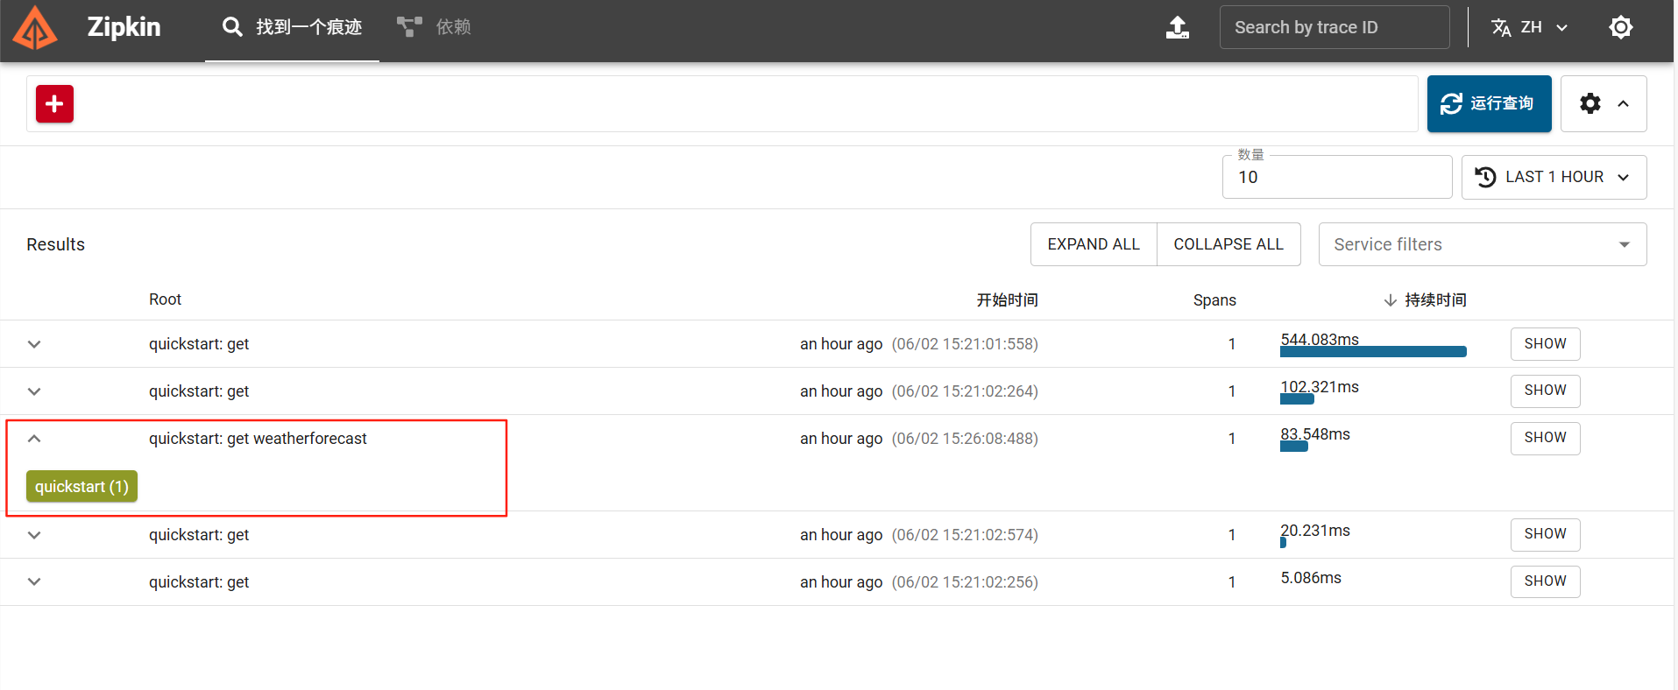This screenshot has width=1678, height=690.
Task: Click SHOW for the 102.321ms trace
Action: pos(1545,391)
